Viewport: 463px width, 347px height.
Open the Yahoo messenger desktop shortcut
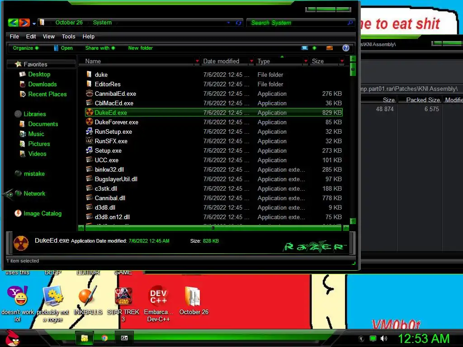click(18, 304)
